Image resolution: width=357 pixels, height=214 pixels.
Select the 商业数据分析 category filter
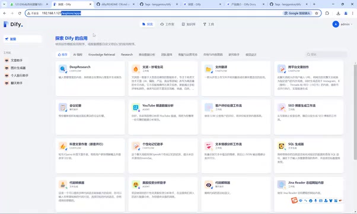click(147, 55)
